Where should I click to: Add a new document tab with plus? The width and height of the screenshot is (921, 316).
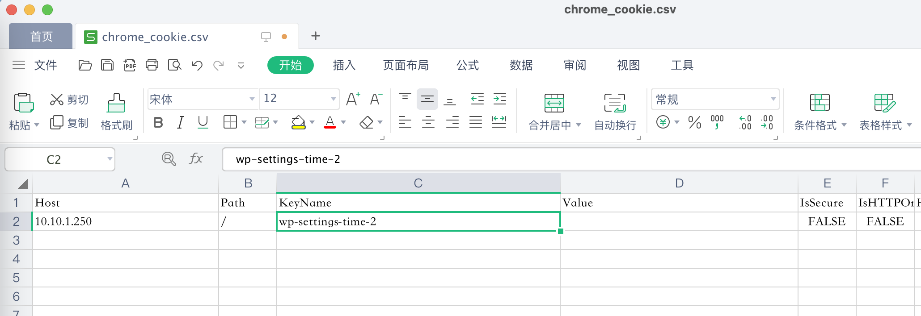[x=316, y=36]
